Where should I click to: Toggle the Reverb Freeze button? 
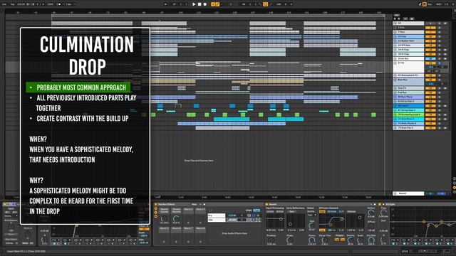tap(339, 235)
